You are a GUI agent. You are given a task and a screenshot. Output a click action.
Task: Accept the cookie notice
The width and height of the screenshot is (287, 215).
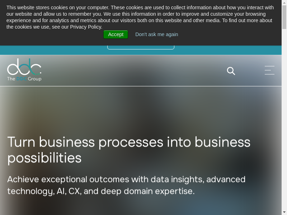[116, 34]
